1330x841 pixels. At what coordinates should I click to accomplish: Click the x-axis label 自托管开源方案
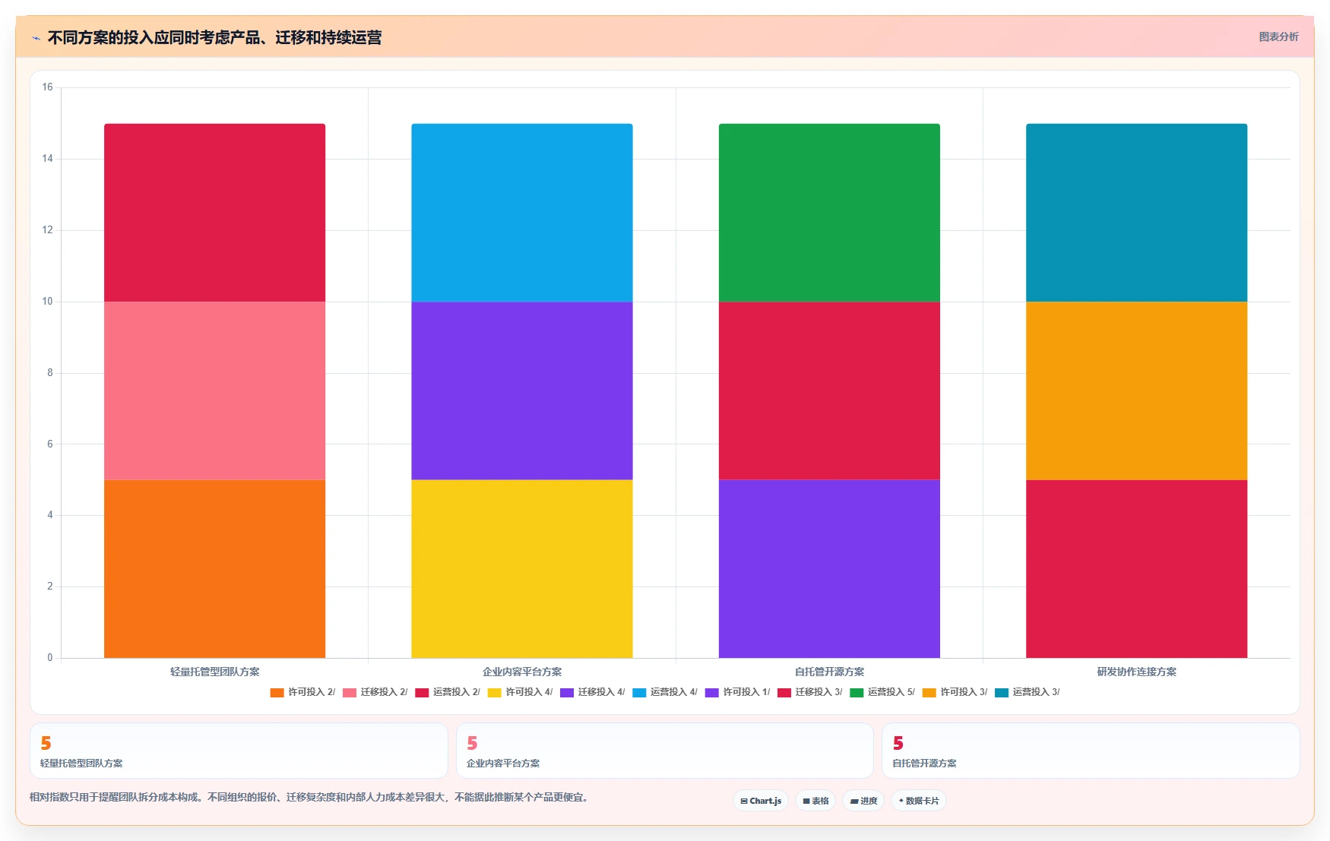pyautogui.click(x=829, y=672)
